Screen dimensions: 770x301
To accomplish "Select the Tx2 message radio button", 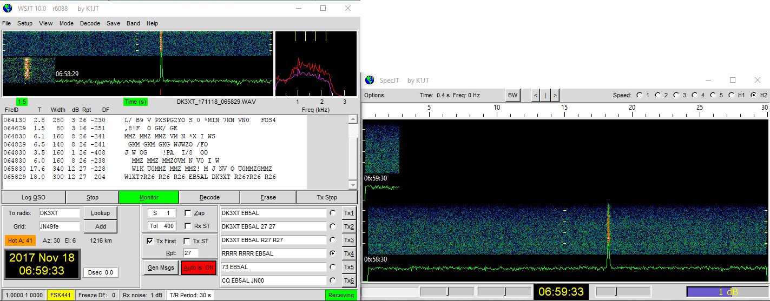I will [332, 226].
